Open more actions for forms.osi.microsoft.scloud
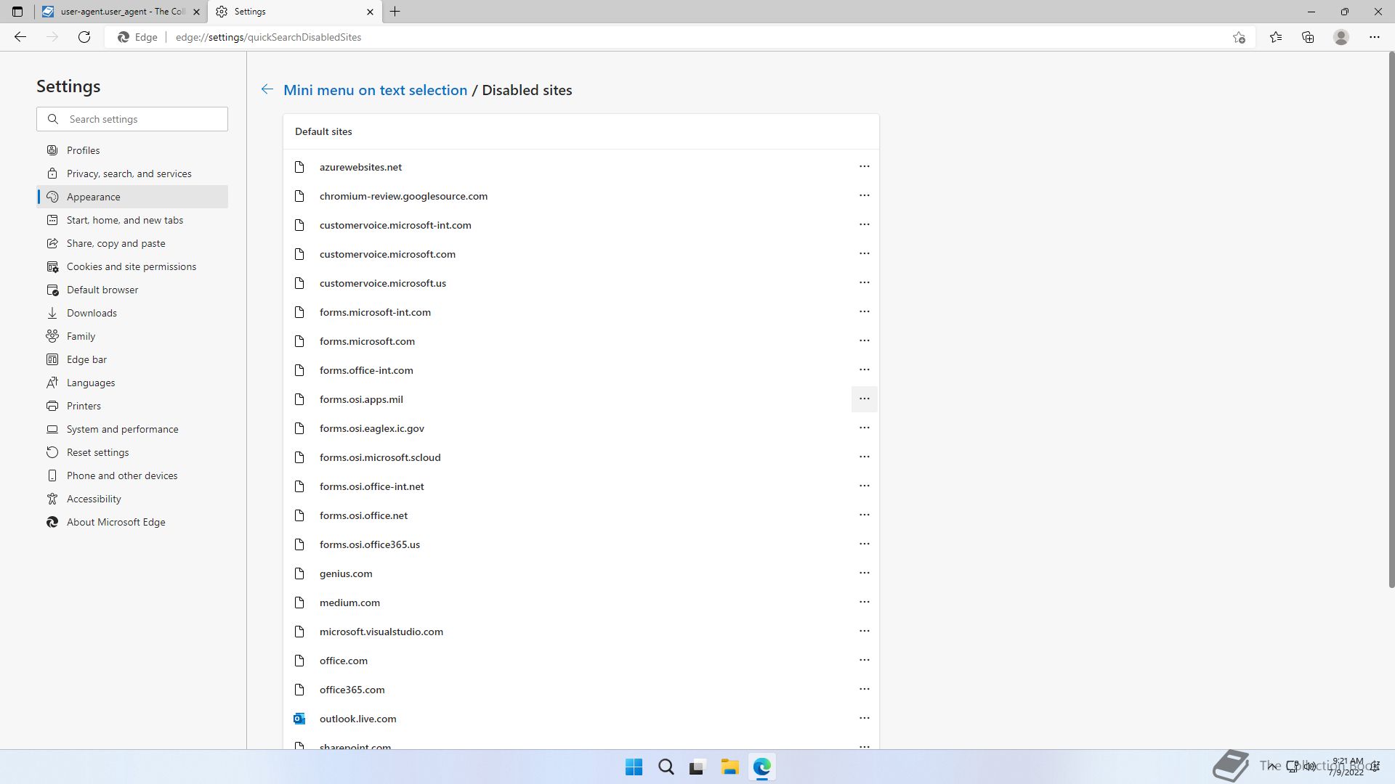The image size is (1395, 784). [864, 457]
